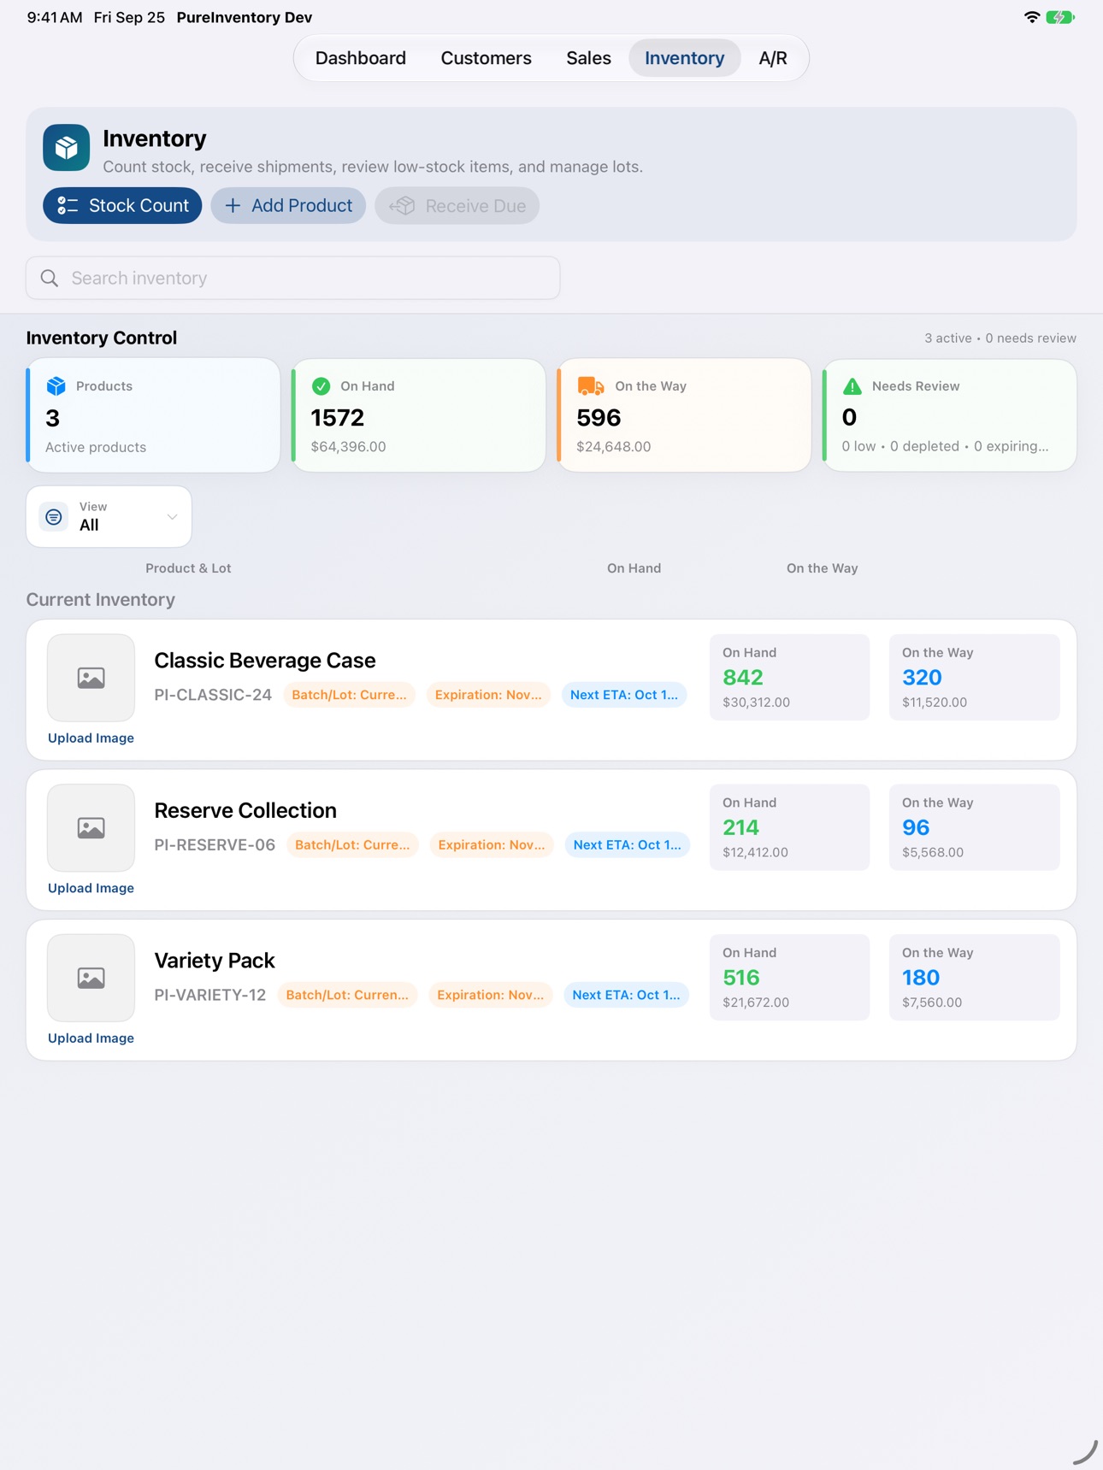
Task: Click the Wi-Fi icon in the status bar
Action: click(1032, 17)
